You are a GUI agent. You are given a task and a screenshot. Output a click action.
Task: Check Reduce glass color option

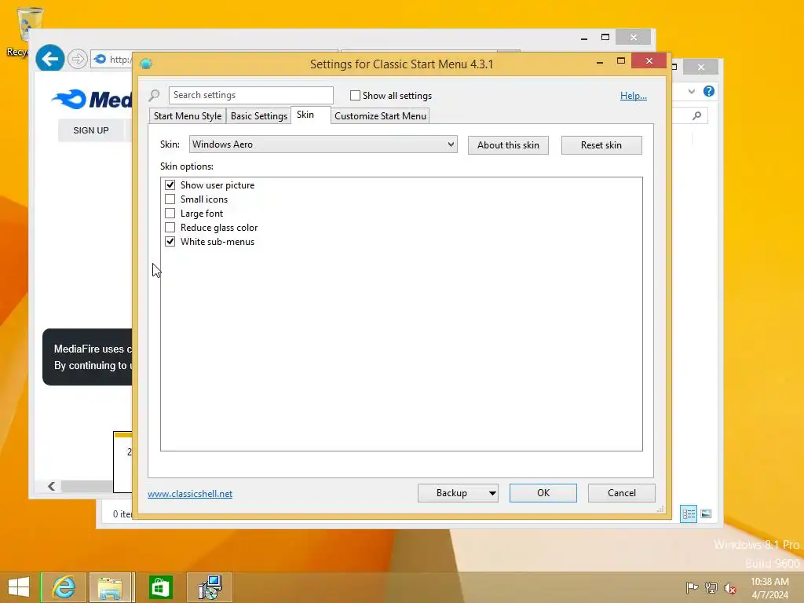170,227
